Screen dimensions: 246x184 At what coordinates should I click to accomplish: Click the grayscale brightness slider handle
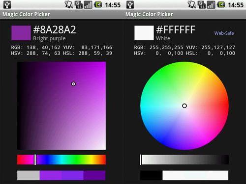tap(141, 159)
